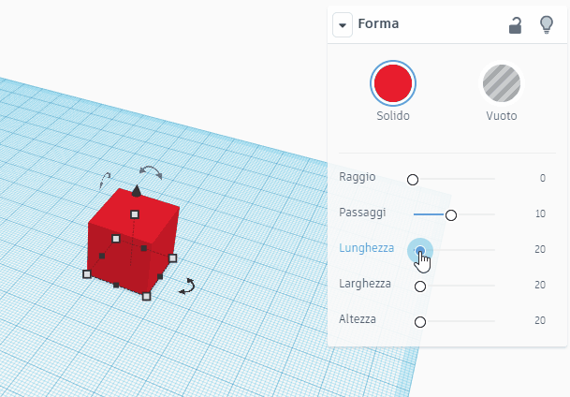Click the Lunghezza slider handle
This screenshot has height=397, width=570.
pos(420,250)
